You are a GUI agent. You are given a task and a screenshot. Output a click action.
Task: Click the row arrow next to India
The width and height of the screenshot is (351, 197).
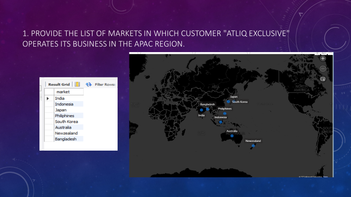tap(48, 98)
